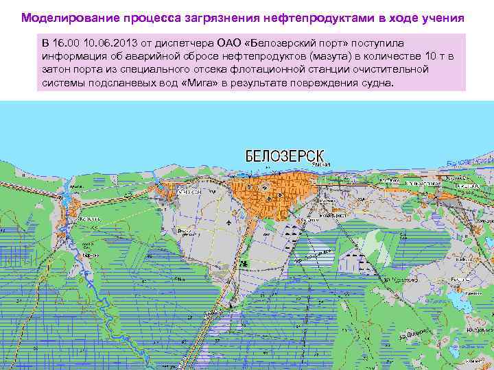The height and width of the screenshot is (370, 494).
Task: Click the airplane airfield symbol on the map
Action: pos(228,223)
